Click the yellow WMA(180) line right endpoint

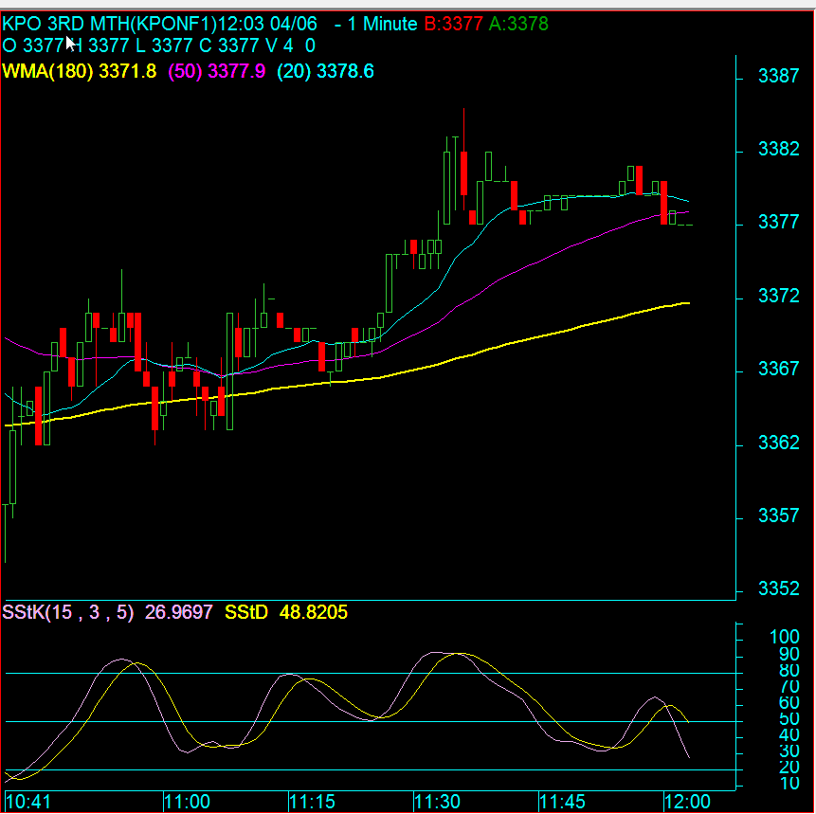click(x=688, y=303)
